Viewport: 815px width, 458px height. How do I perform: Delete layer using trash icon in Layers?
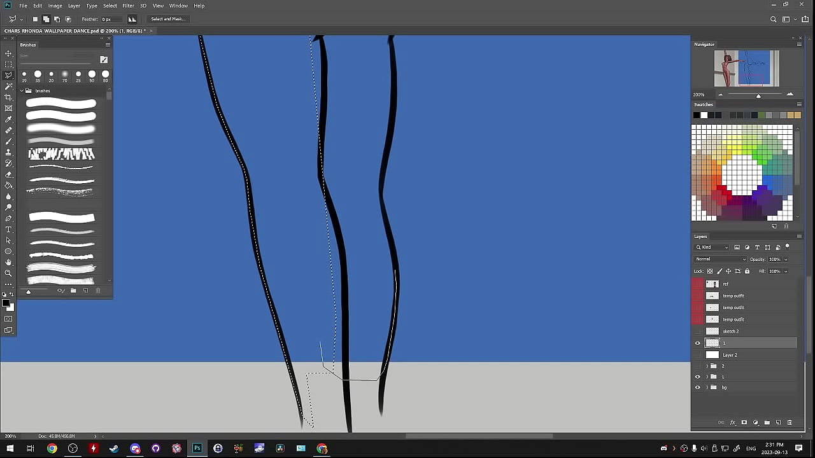[790, 422]
